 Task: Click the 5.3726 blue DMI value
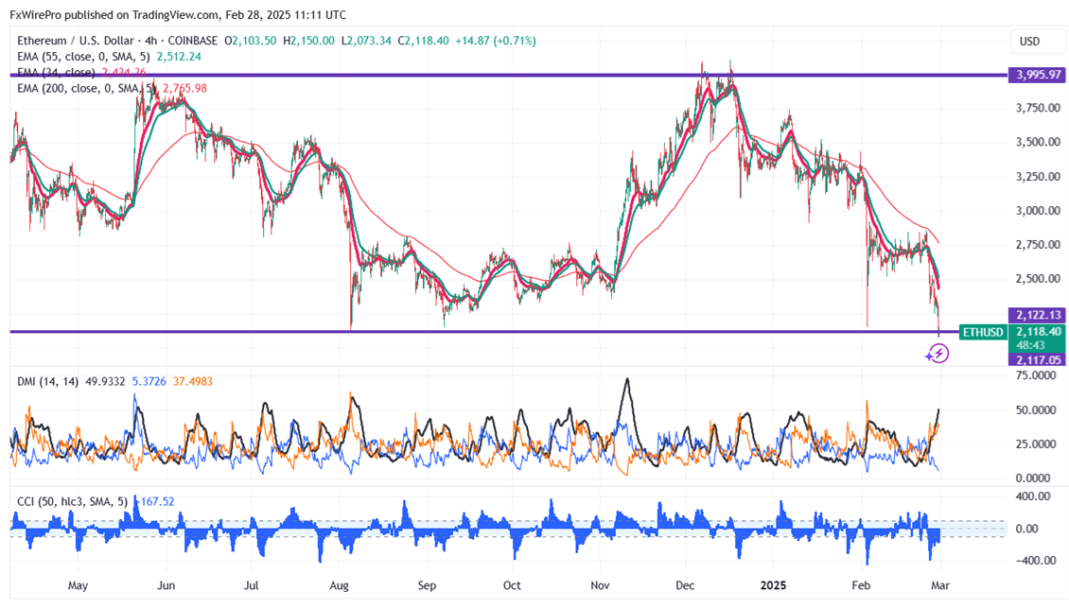[149, 381]
